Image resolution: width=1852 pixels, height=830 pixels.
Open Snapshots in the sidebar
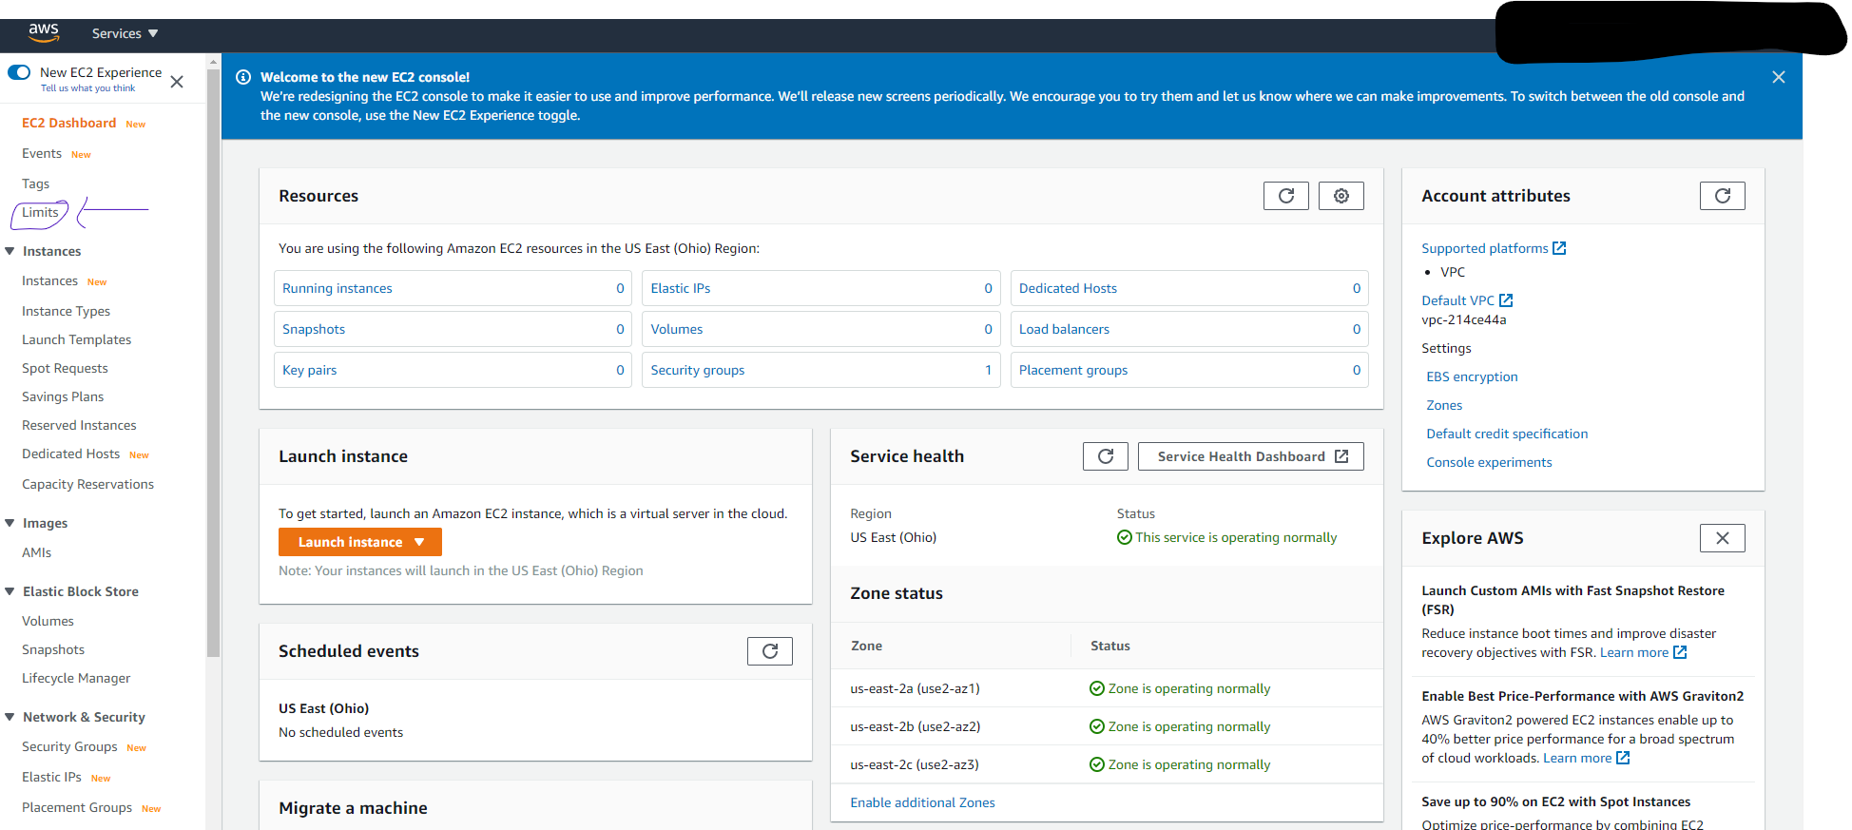coord(53,649)
